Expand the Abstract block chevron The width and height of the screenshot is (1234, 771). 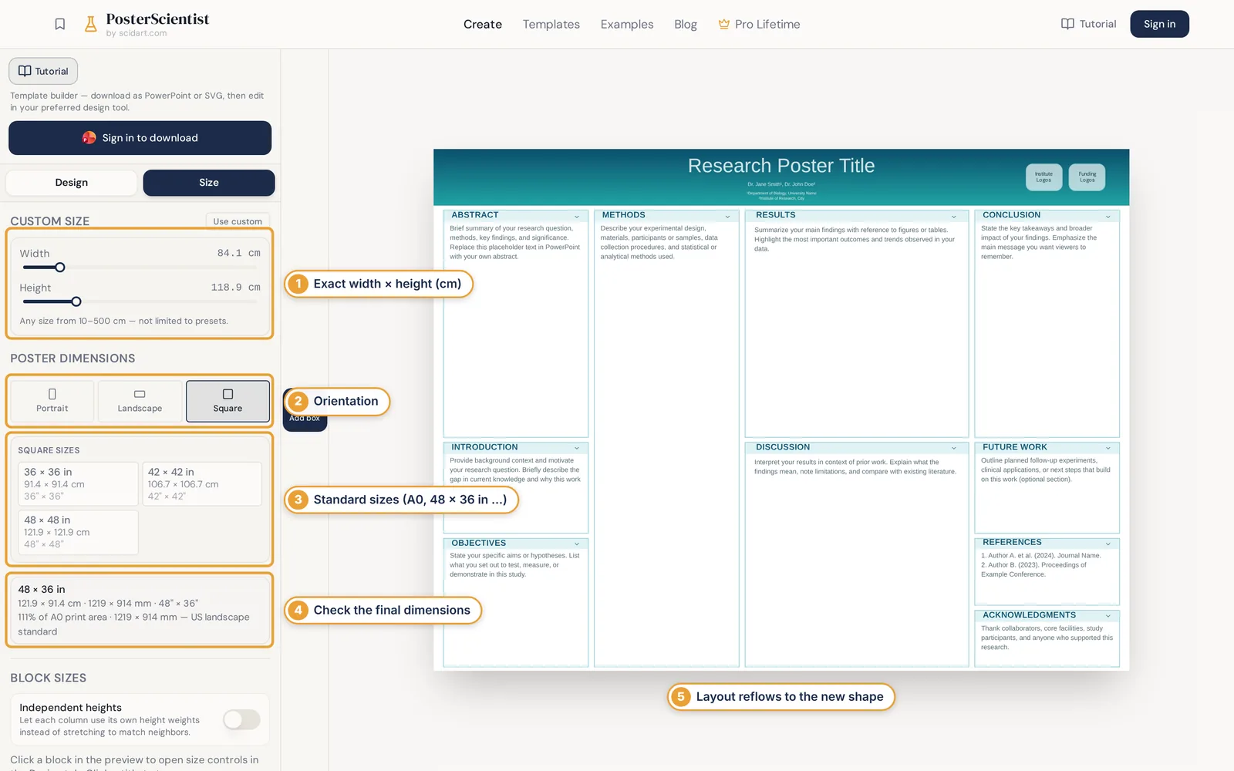click(577, 216)
